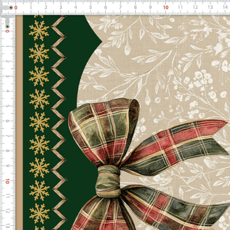This screenshot has height=230, width=230.
Task: Click the beige zigzag ribbon trim
Action: (x=59, y=123)
